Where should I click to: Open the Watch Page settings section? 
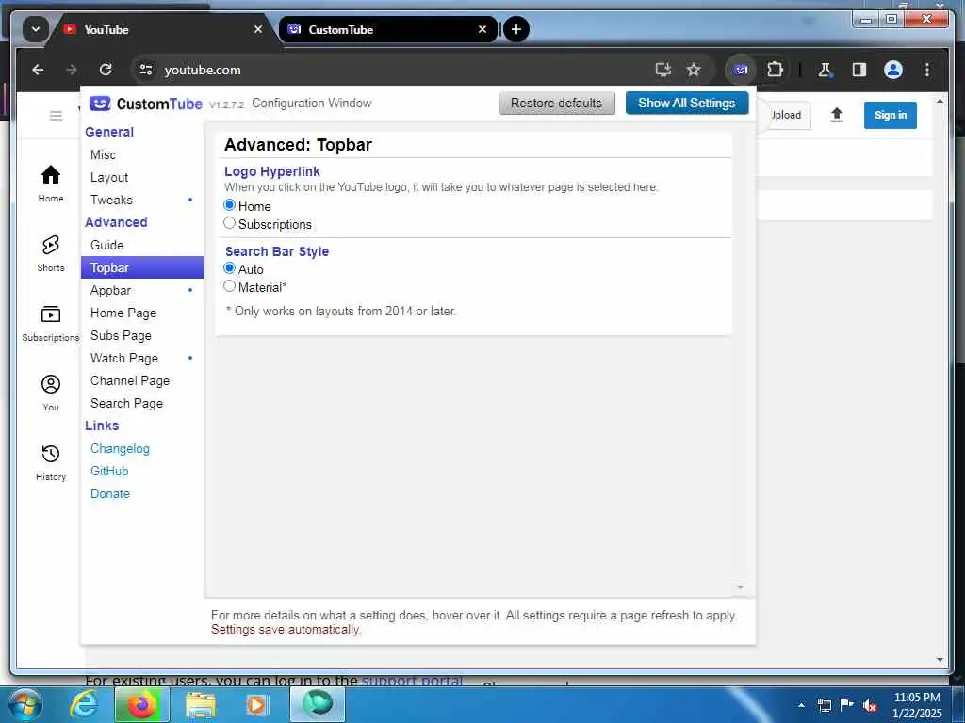[142, 358]
